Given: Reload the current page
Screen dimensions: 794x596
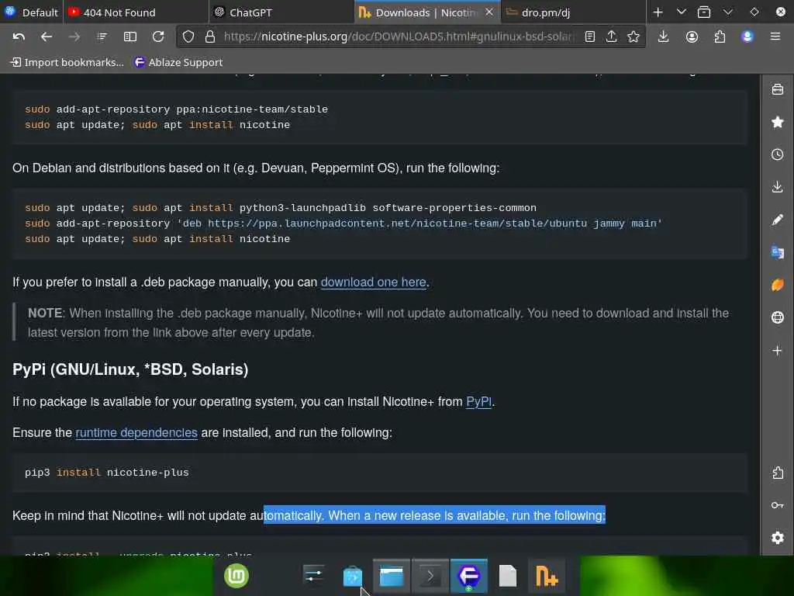Looking at the screenshot, I should [x=158, y=36].
